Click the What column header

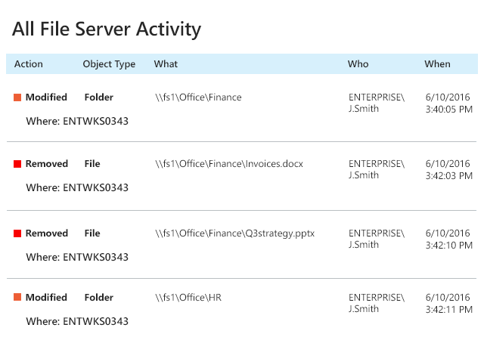pos(166,64)
